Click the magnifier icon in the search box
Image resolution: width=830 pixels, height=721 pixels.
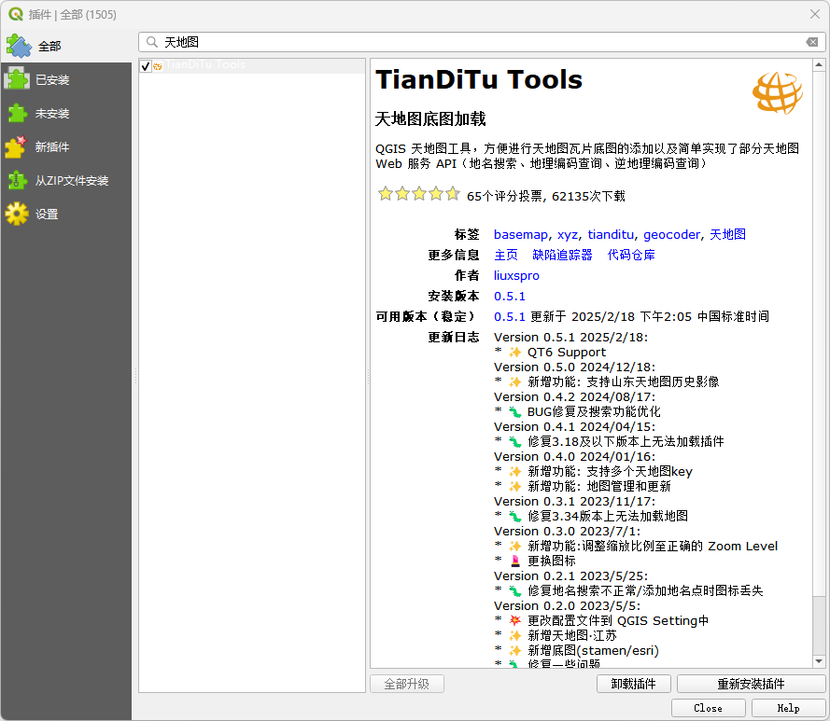click(x=152, y=42)
